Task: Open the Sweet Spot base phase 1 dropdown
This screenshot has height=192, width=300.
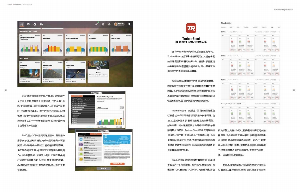Action: pyautogui.click(x=234, y=32)
